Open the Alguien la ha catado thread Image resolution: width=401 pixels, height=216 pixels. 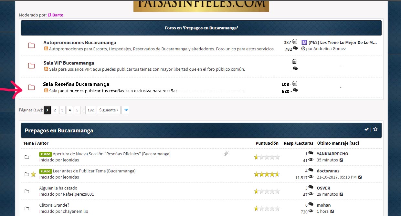pyautogui.click(x=58, y=188)
